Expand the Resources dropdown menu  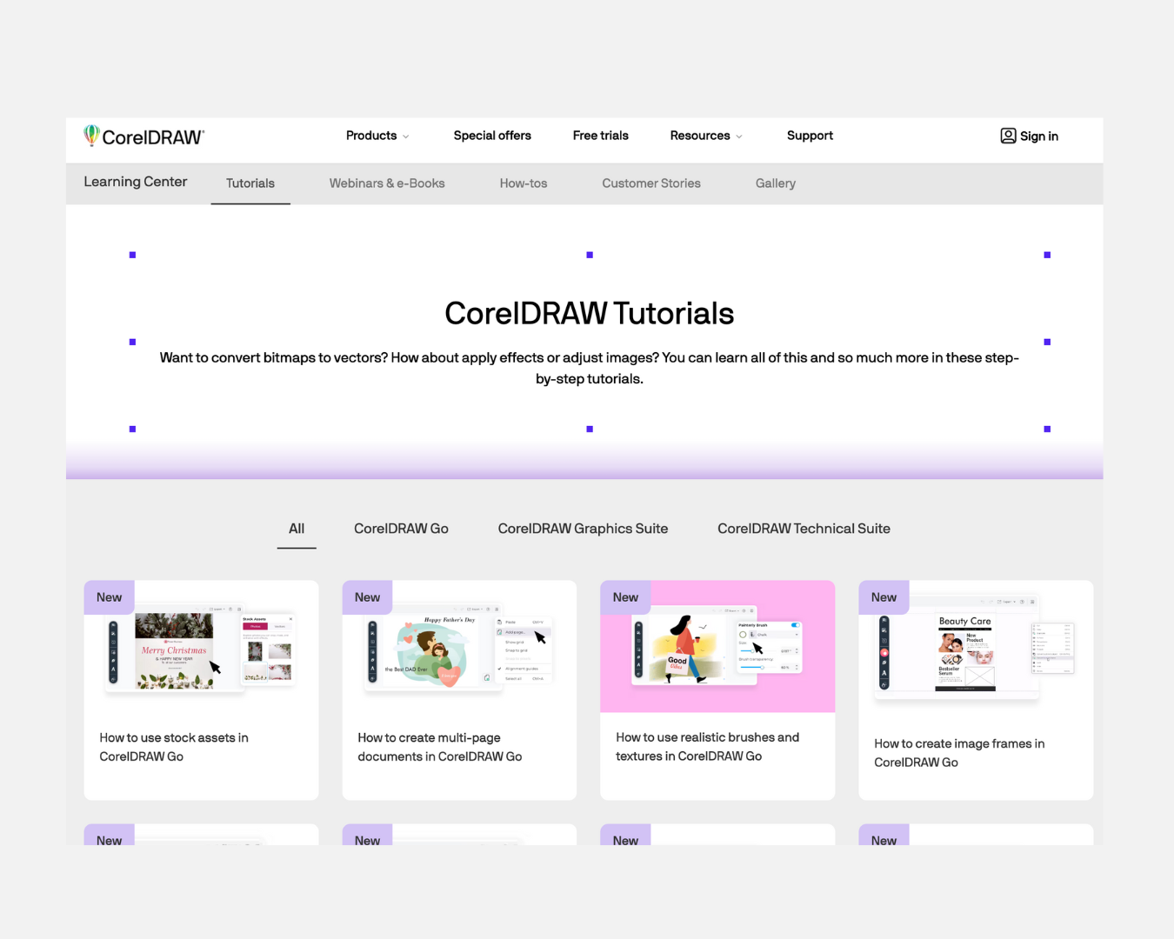(x=706, y=136)
